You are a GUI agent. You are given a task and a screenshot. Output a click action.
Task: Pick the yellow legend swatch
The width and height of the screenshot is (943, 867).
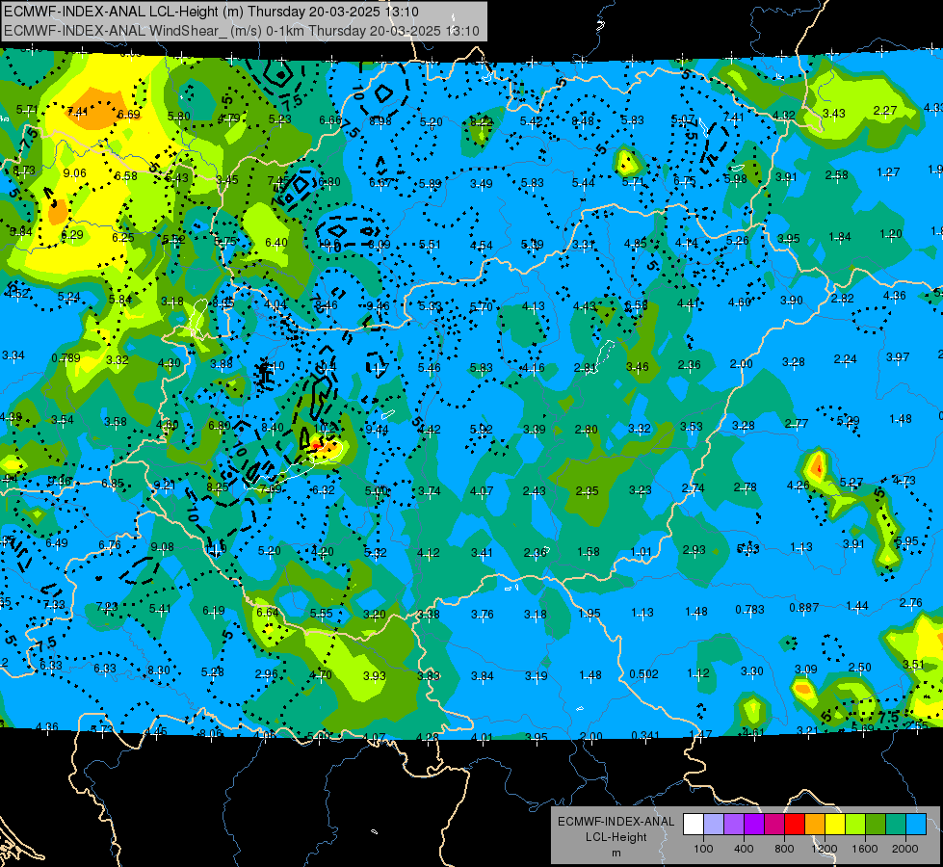(835, 825)
